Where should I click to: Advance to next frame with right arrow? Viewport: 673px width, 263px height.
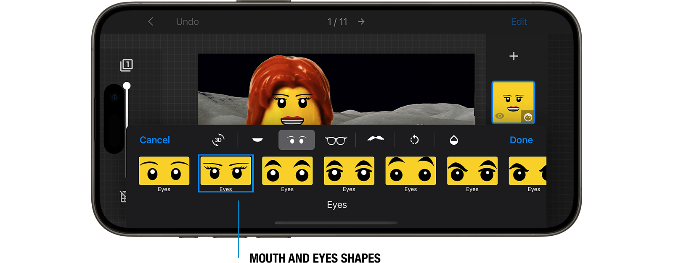point(361,22)
